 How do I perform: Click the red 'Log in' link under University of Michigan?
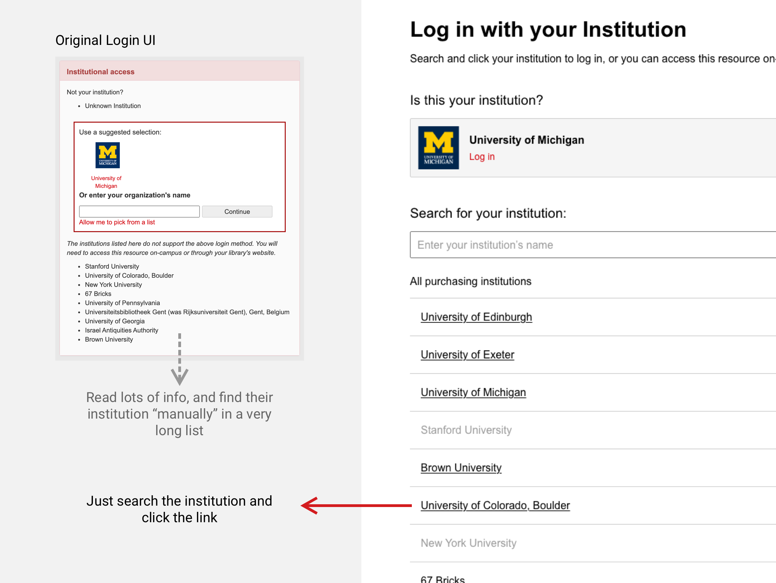(482, 157)
